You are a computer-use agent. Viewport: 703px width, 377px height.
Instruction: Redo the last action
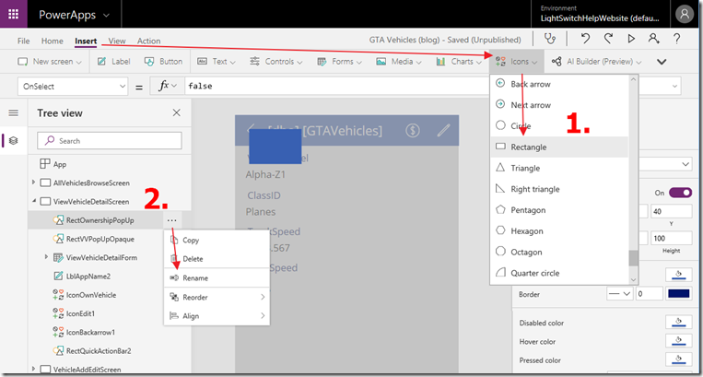point(608,39)
